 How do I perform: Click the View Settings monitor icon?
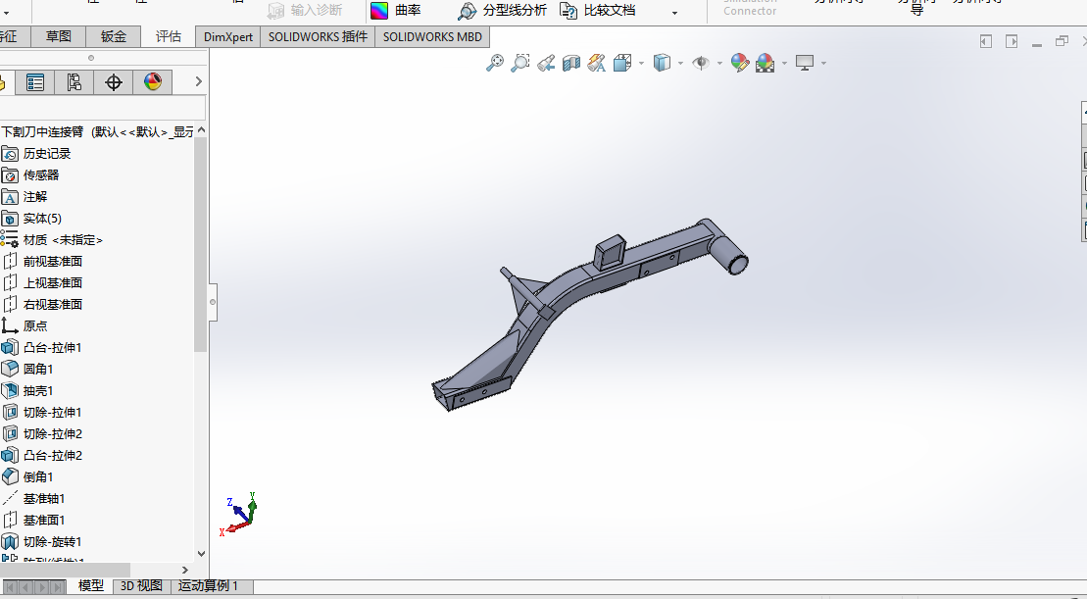click(804, 63)
